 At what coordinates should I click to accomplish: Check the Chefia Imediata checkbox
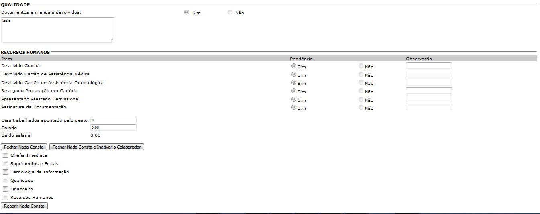(6, 155)
